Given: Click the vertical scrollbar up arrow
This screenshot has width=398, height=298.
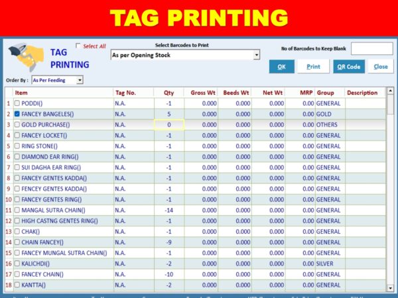Looking at the screenshot, I should (x=389, y=92).
